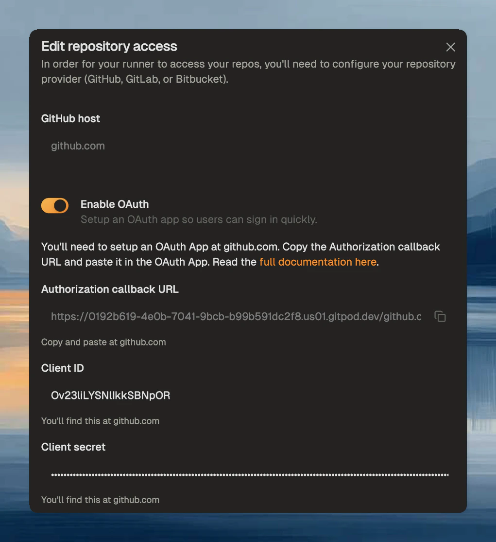Click the GitHub host label
This screenshot has height=542, width=496.
click(70, 118)
